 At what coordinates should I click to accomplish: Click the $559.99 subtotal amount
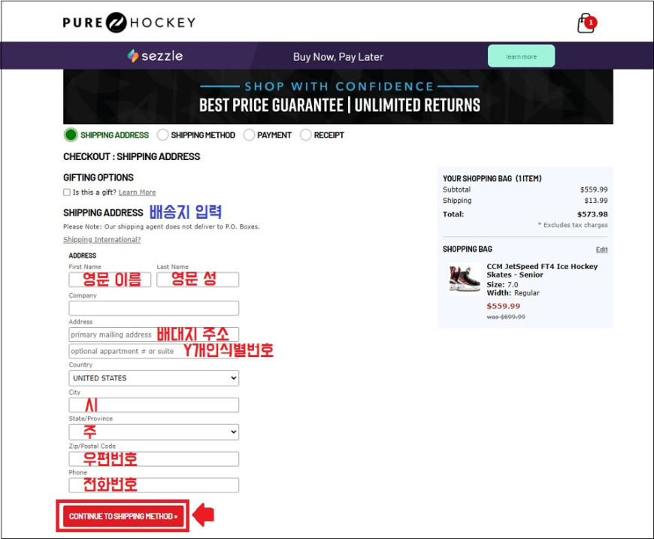pyautogui.click(x=594, y=190)
